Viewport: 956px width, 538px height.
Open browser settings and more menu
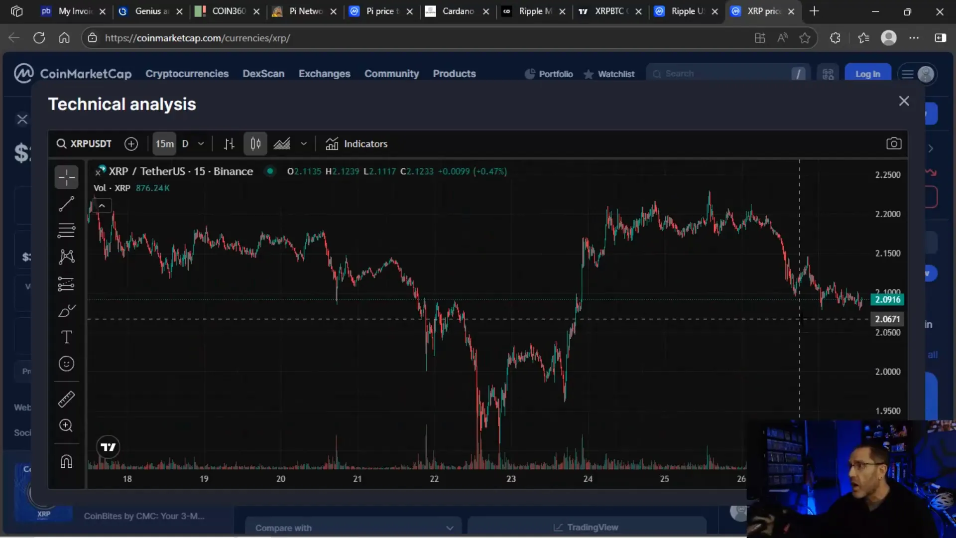914,38
